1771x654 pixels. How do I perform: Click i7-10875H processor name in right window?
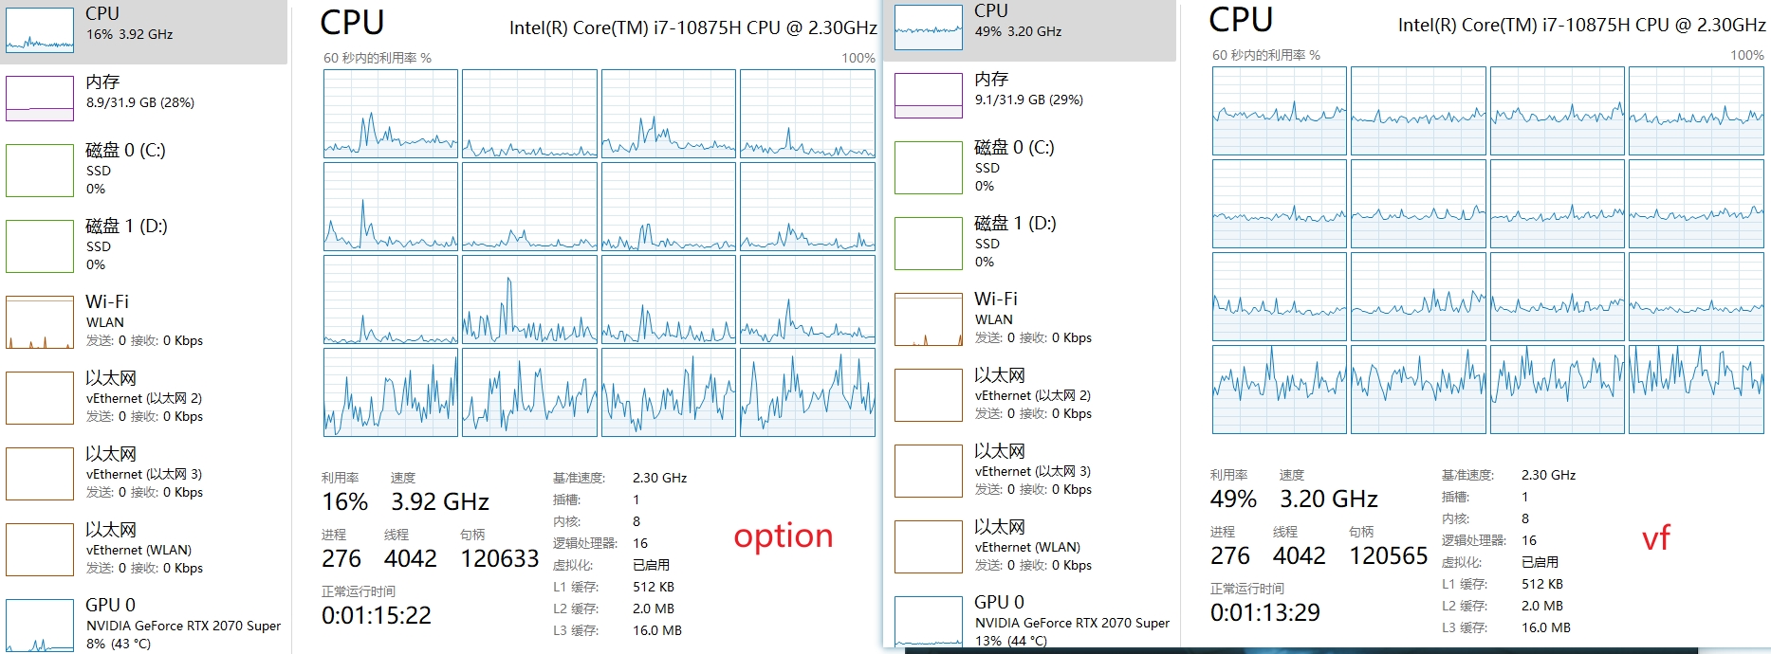(x=1582, y=25)
